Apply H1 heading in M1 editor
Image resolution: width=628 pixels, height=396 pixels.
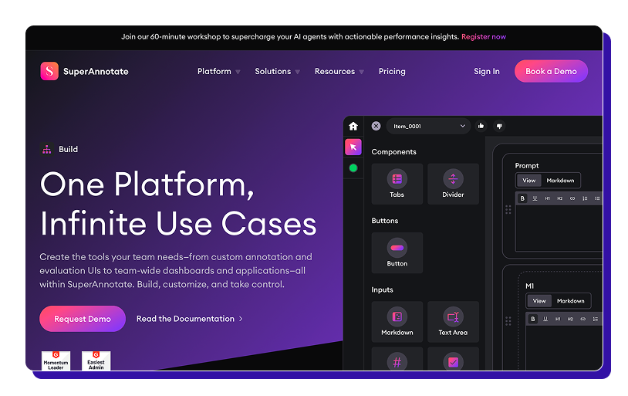pyautogui.click(x=558, y=319)
